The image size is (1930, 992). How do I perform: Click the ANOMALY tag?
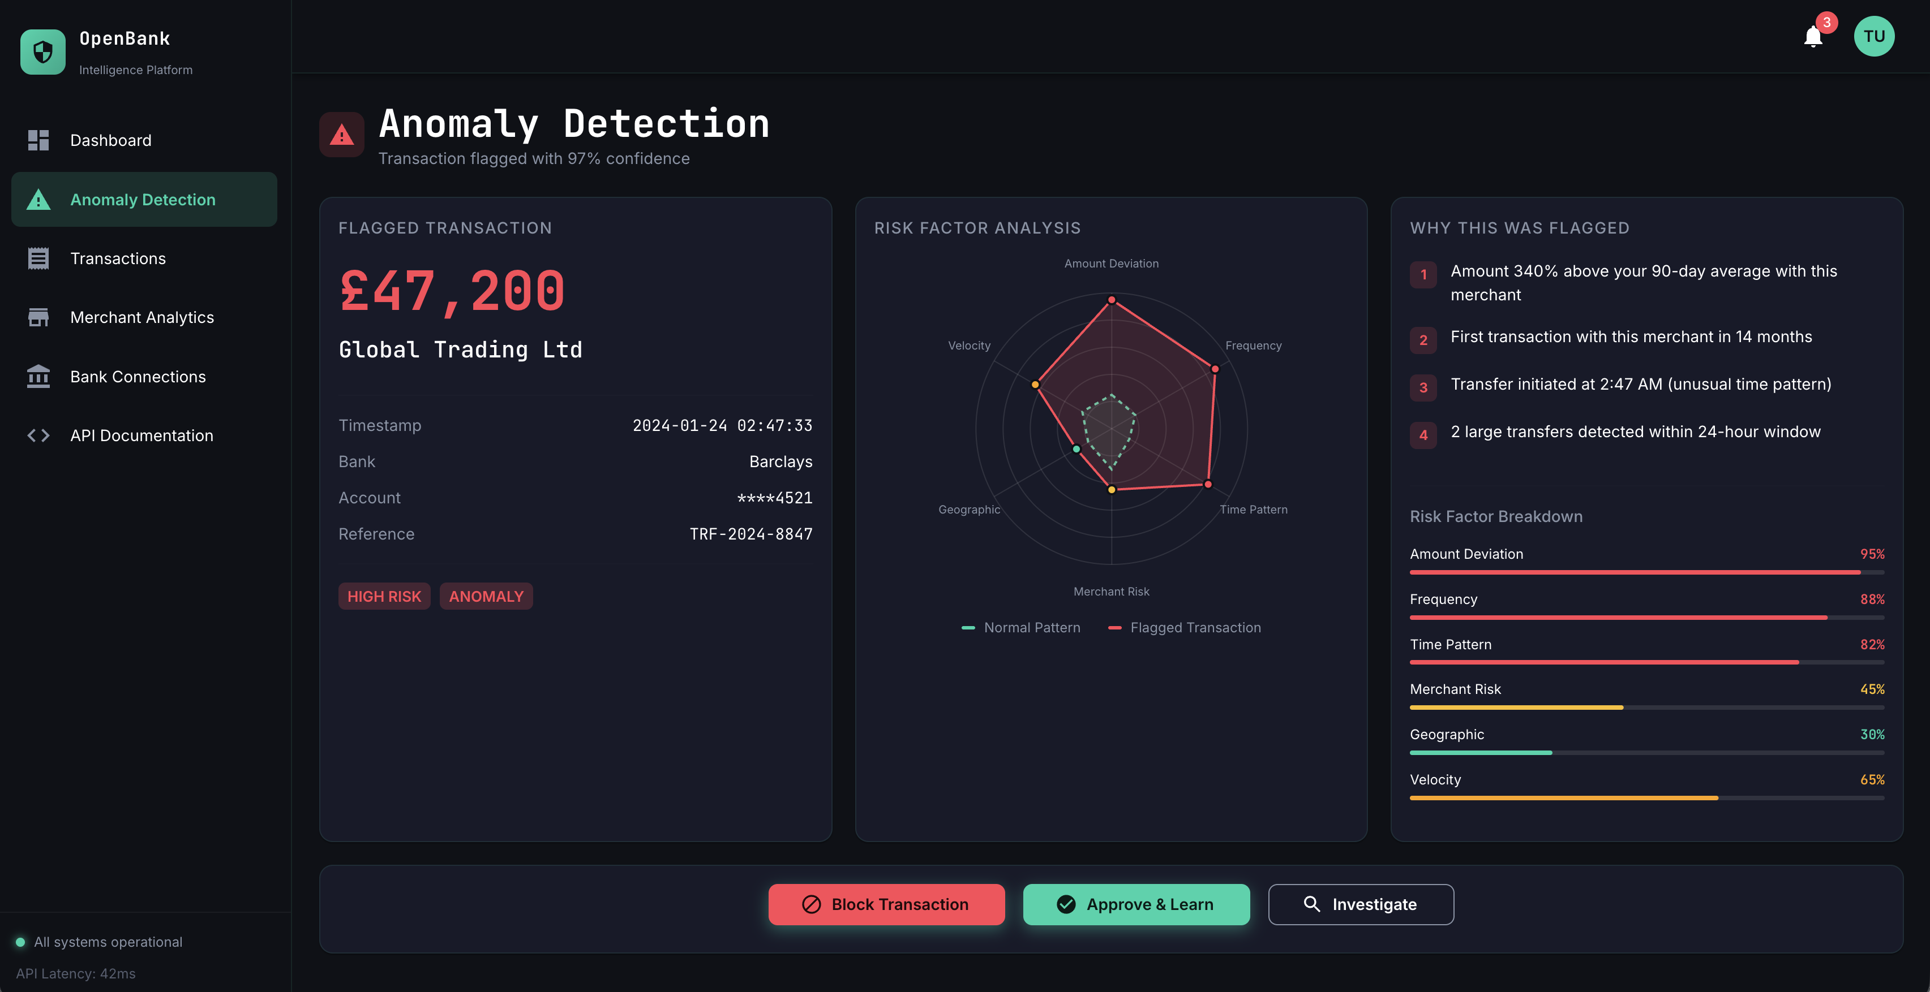click(486, 596)
